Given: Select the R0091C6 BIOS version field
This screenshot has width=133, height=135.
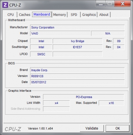Looking at the screenshot, I should [x=77, y=76].
